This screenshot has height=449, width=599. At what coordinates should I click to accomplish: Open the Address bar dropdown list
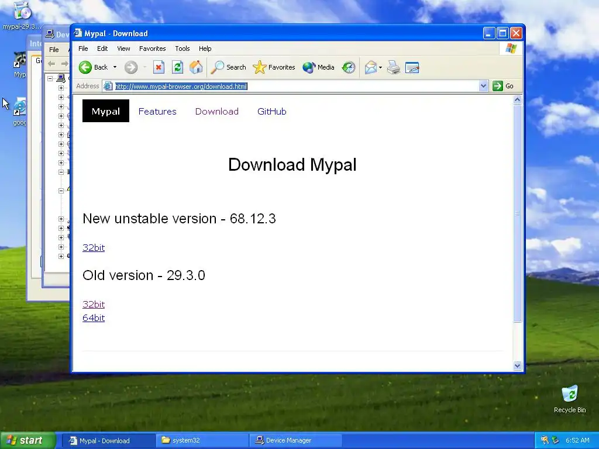coord(483,86)
